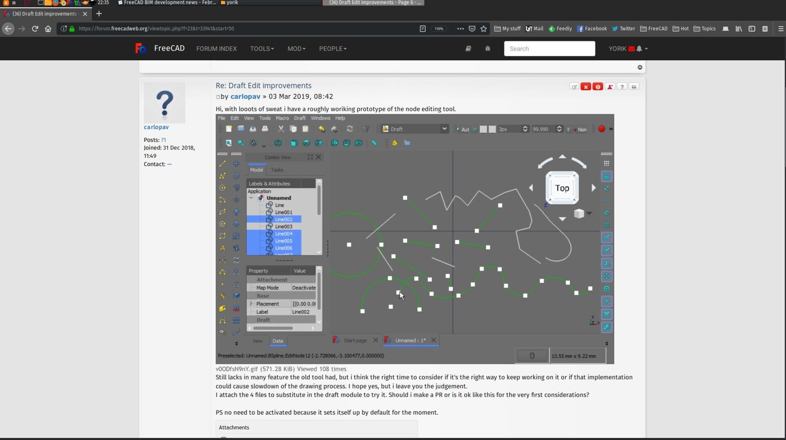Viewport: 786px width, 440px height.
Task: Save the page to Pocket
Action: click(x=472, y=29)
